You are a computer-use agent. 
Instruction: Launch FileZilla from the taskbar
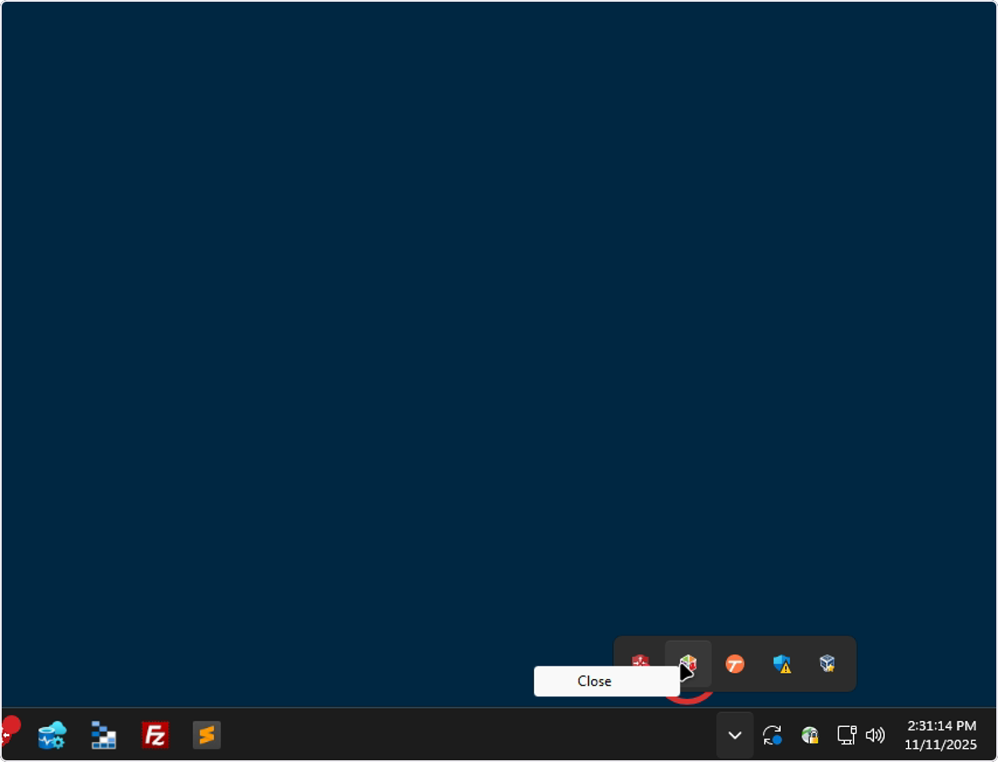click(x=156, y=735)
